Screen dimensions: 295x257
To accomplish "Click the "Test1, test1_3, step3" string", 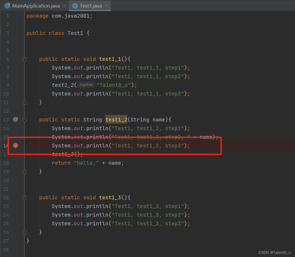I will [x=148, y=223].
